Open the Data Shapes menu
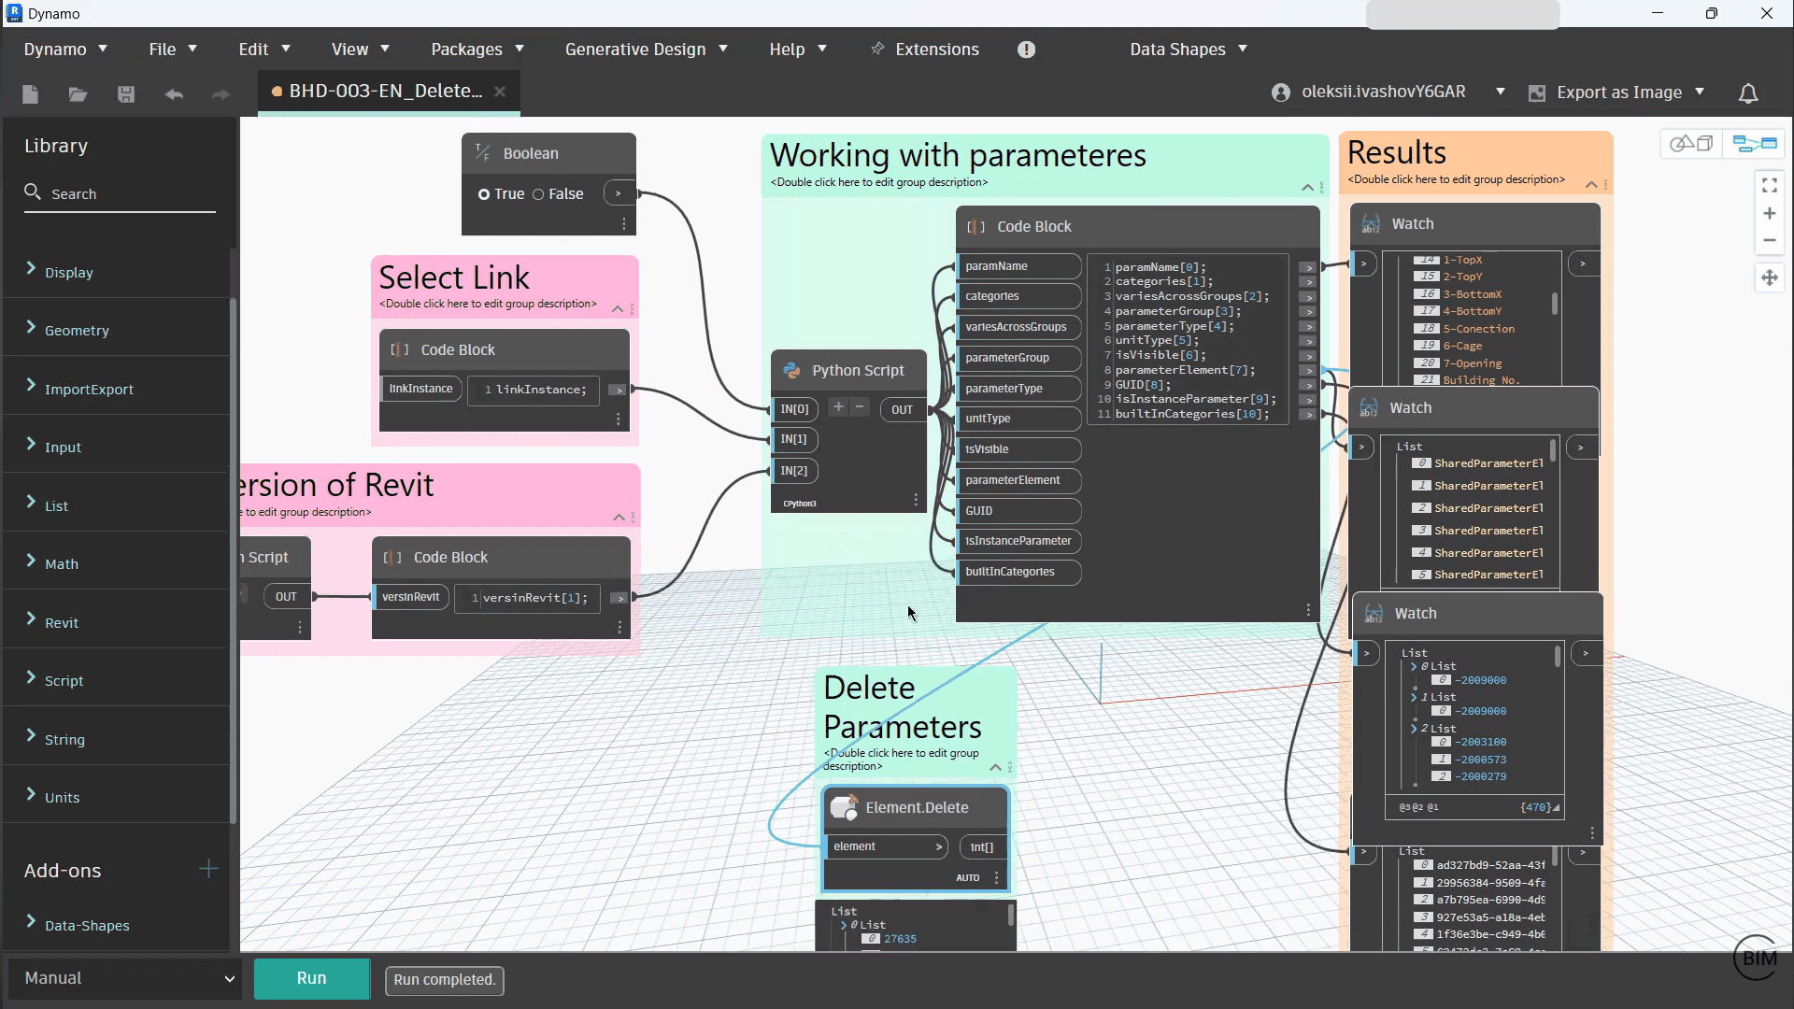 coord(1189,50)
